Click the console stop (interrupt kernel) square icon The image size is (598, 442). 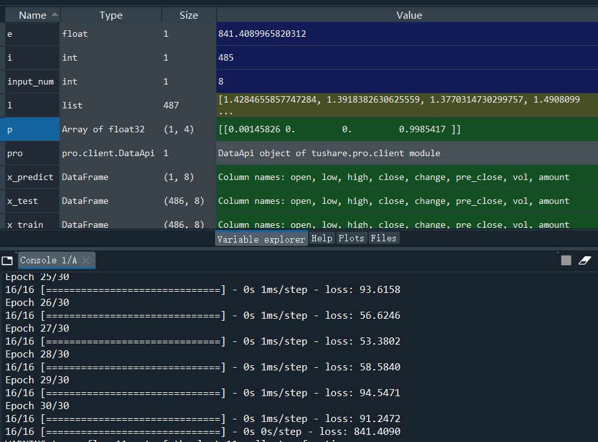click(x=566, y=260)
